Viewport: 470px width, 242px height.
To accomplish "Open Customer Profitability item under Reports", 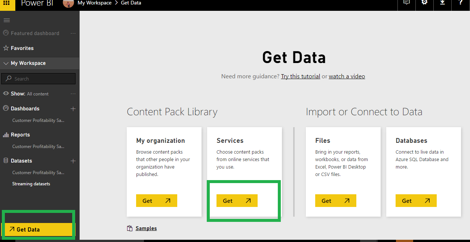I will point(38,147).
